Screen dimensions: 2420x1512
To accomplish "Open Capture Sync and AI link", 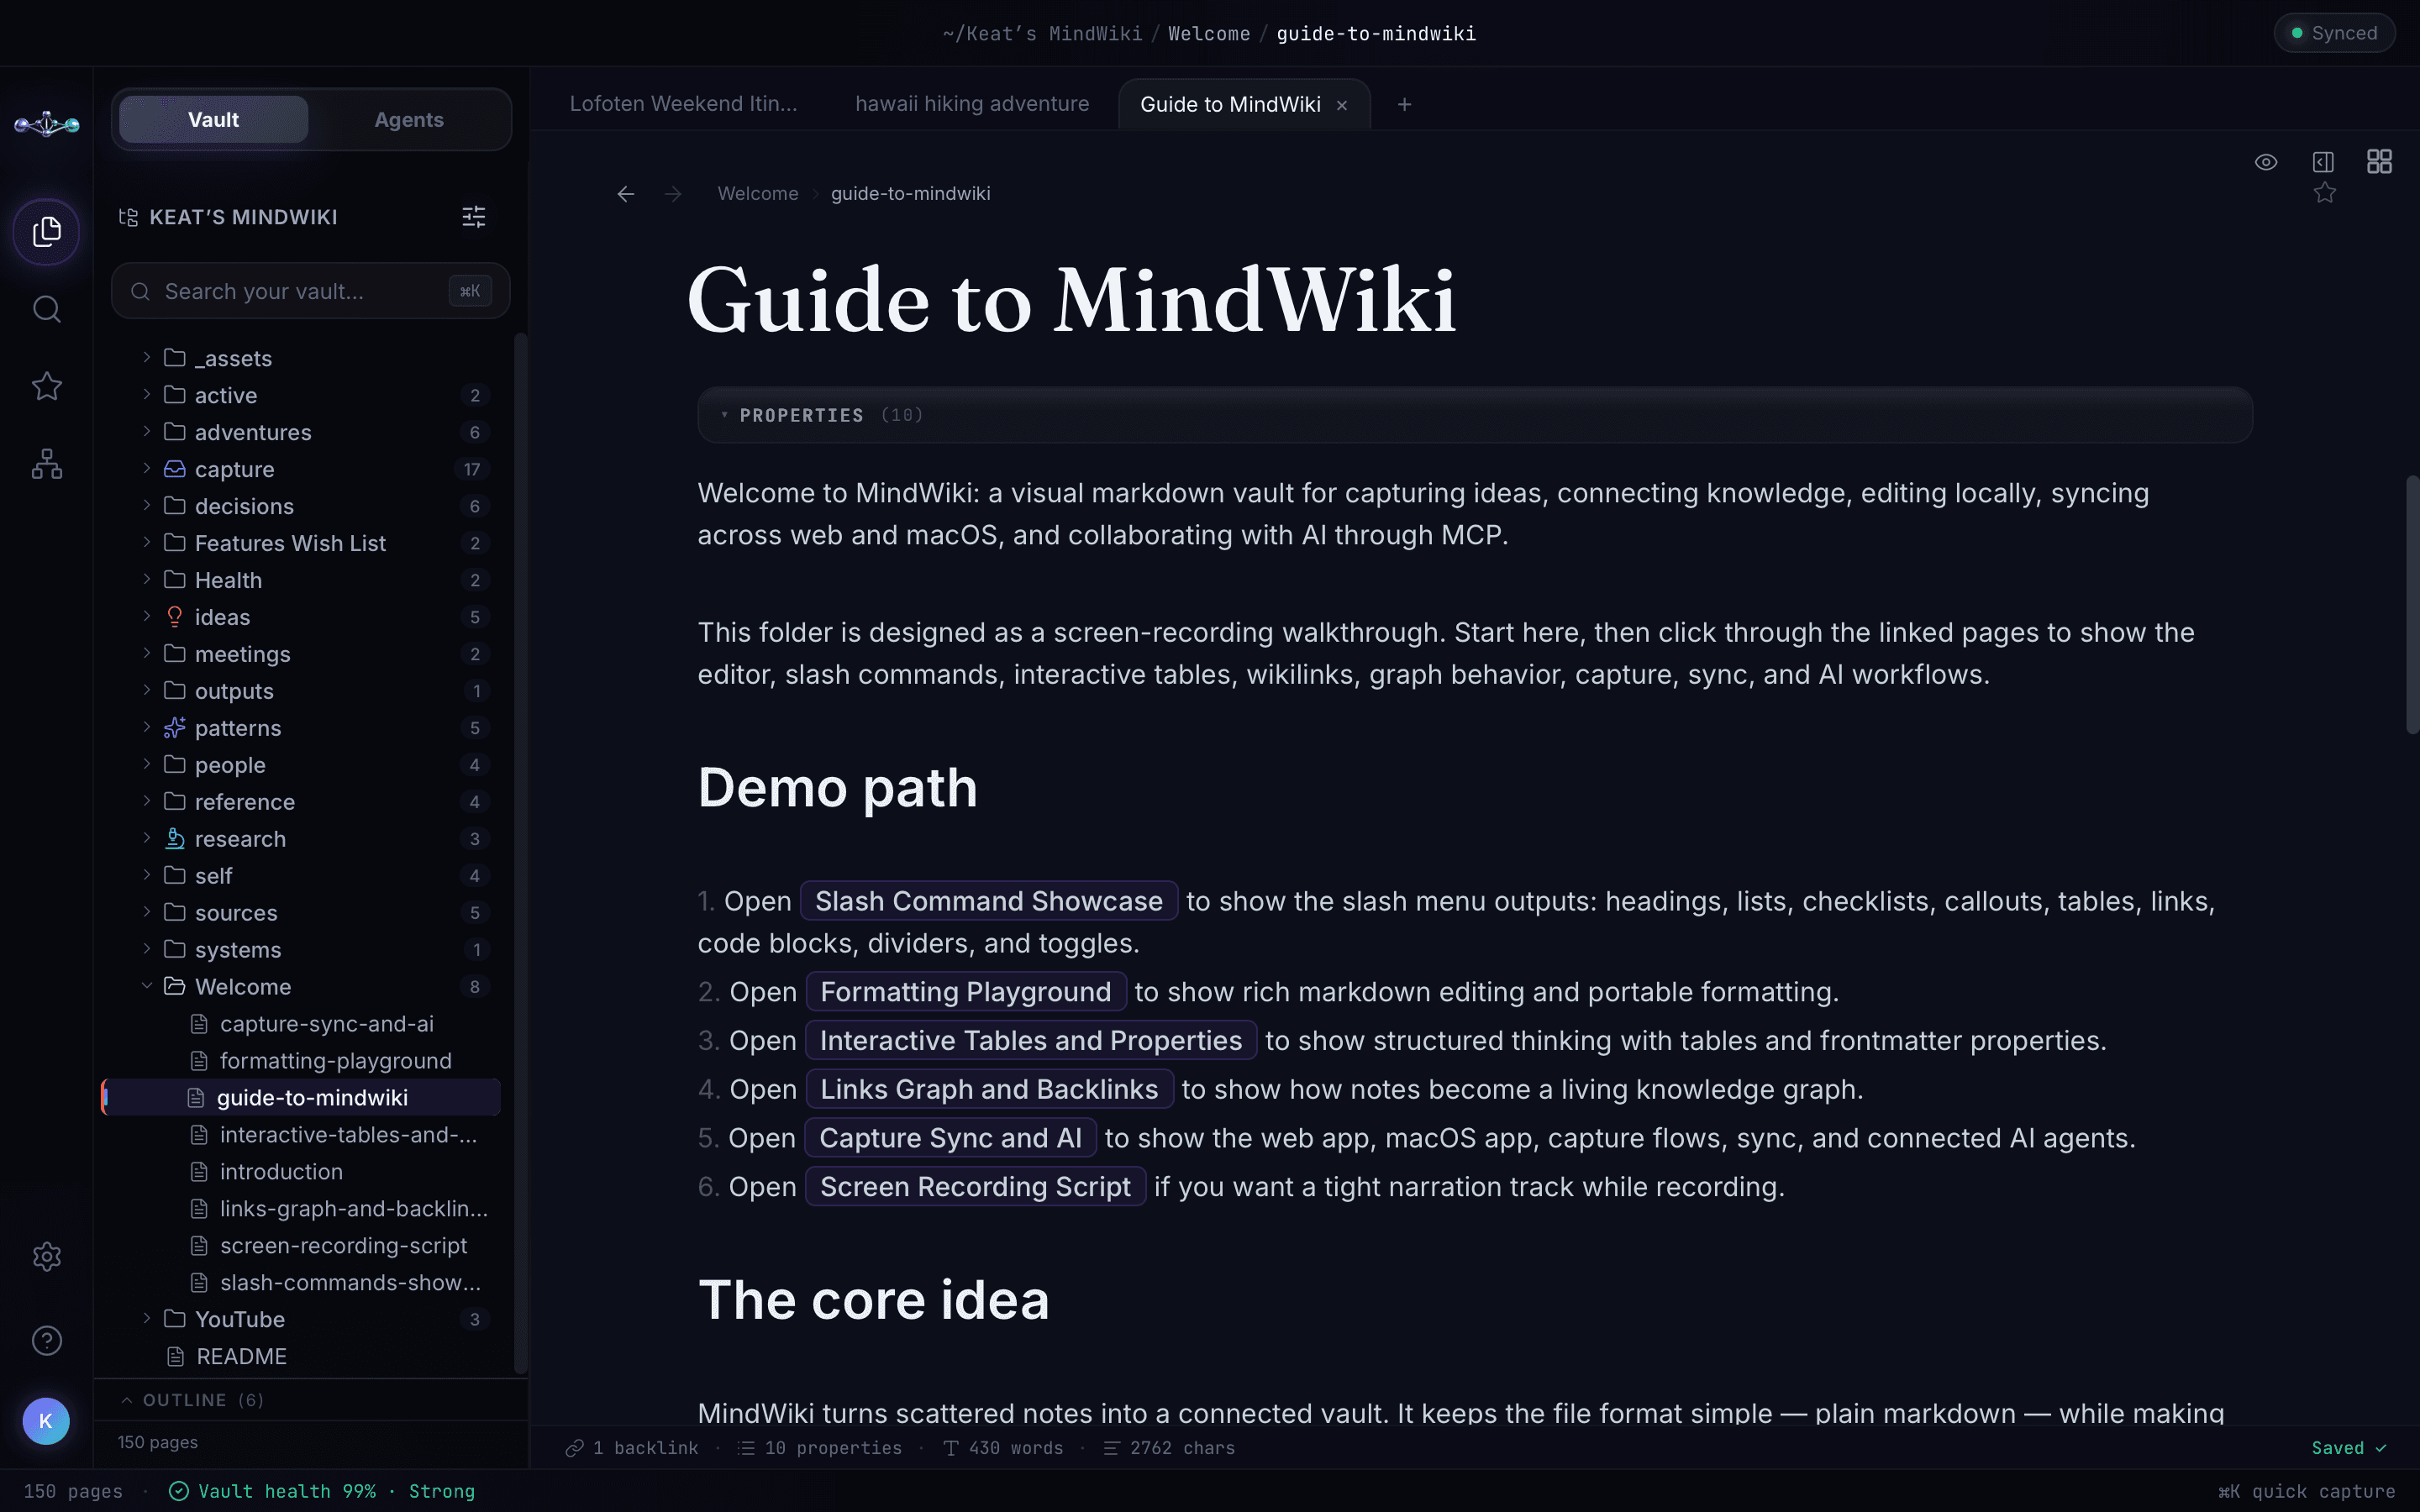I will coord(950,1138).
